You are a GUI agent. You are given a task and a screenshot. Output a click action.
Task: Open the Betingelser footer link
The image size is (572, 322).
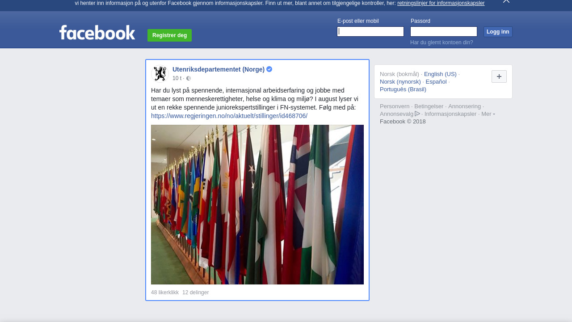[429, 106]
